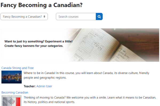Open the Canada Strong and Free course
160x106 pixels.
coord(18,68)
